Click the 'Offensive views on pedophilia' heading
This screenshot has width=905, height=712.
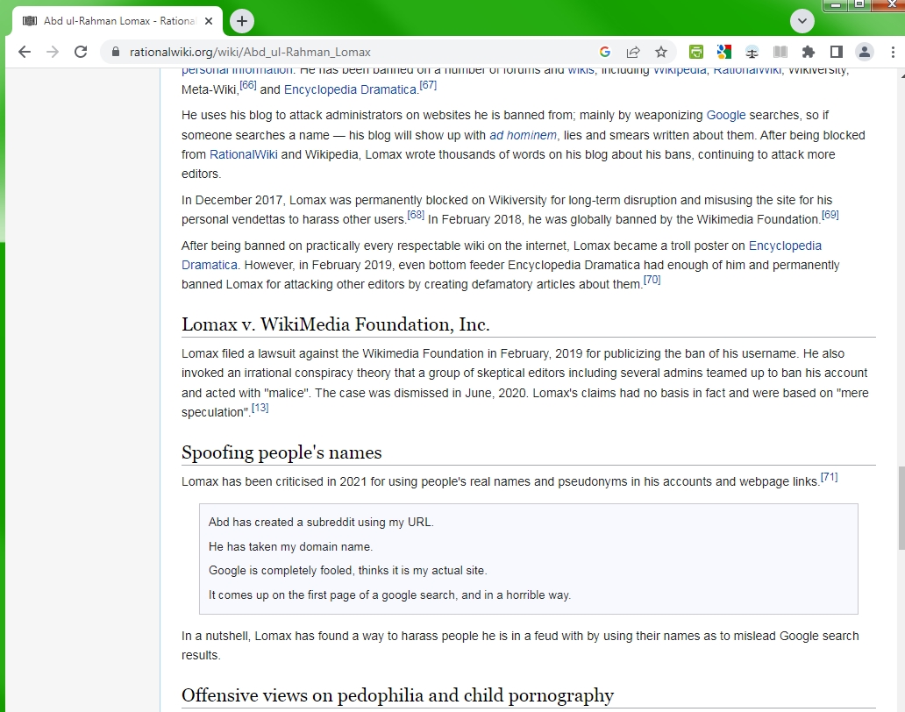tap(397, 695)
